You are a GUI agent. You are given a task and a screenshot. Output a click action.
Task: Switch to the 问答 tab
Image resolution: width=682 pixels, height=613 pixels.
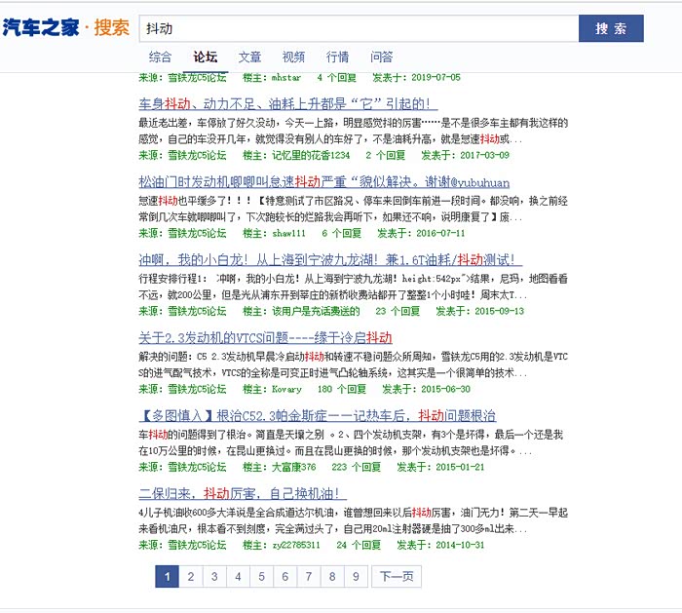pyautogui.click(x=382, y=57)
